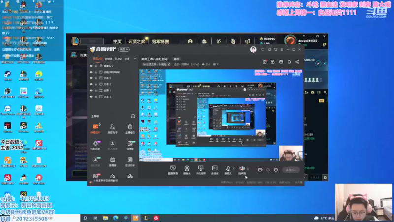
Task: Select the 摄像头 2 source row
Action: coord(113,66)
